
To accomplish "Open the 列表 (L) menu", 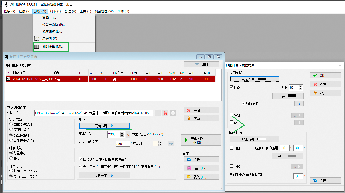I will (x=55, y=11).
